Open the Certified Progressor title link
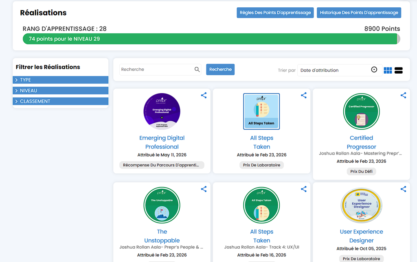Image resolution: width=417 pixels, height=262 pixels. click(x=362, y=142)
